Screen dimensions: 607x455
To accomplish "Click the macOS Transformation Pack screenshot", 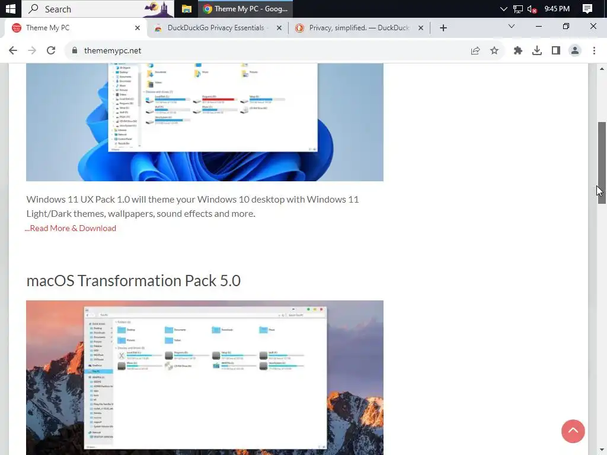I will coord(205,377).
